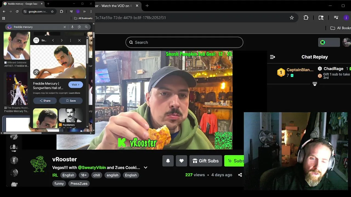The image size is (351, 197).
Task: Save the Freddie Mercury image
Action: tap(71, 101)
